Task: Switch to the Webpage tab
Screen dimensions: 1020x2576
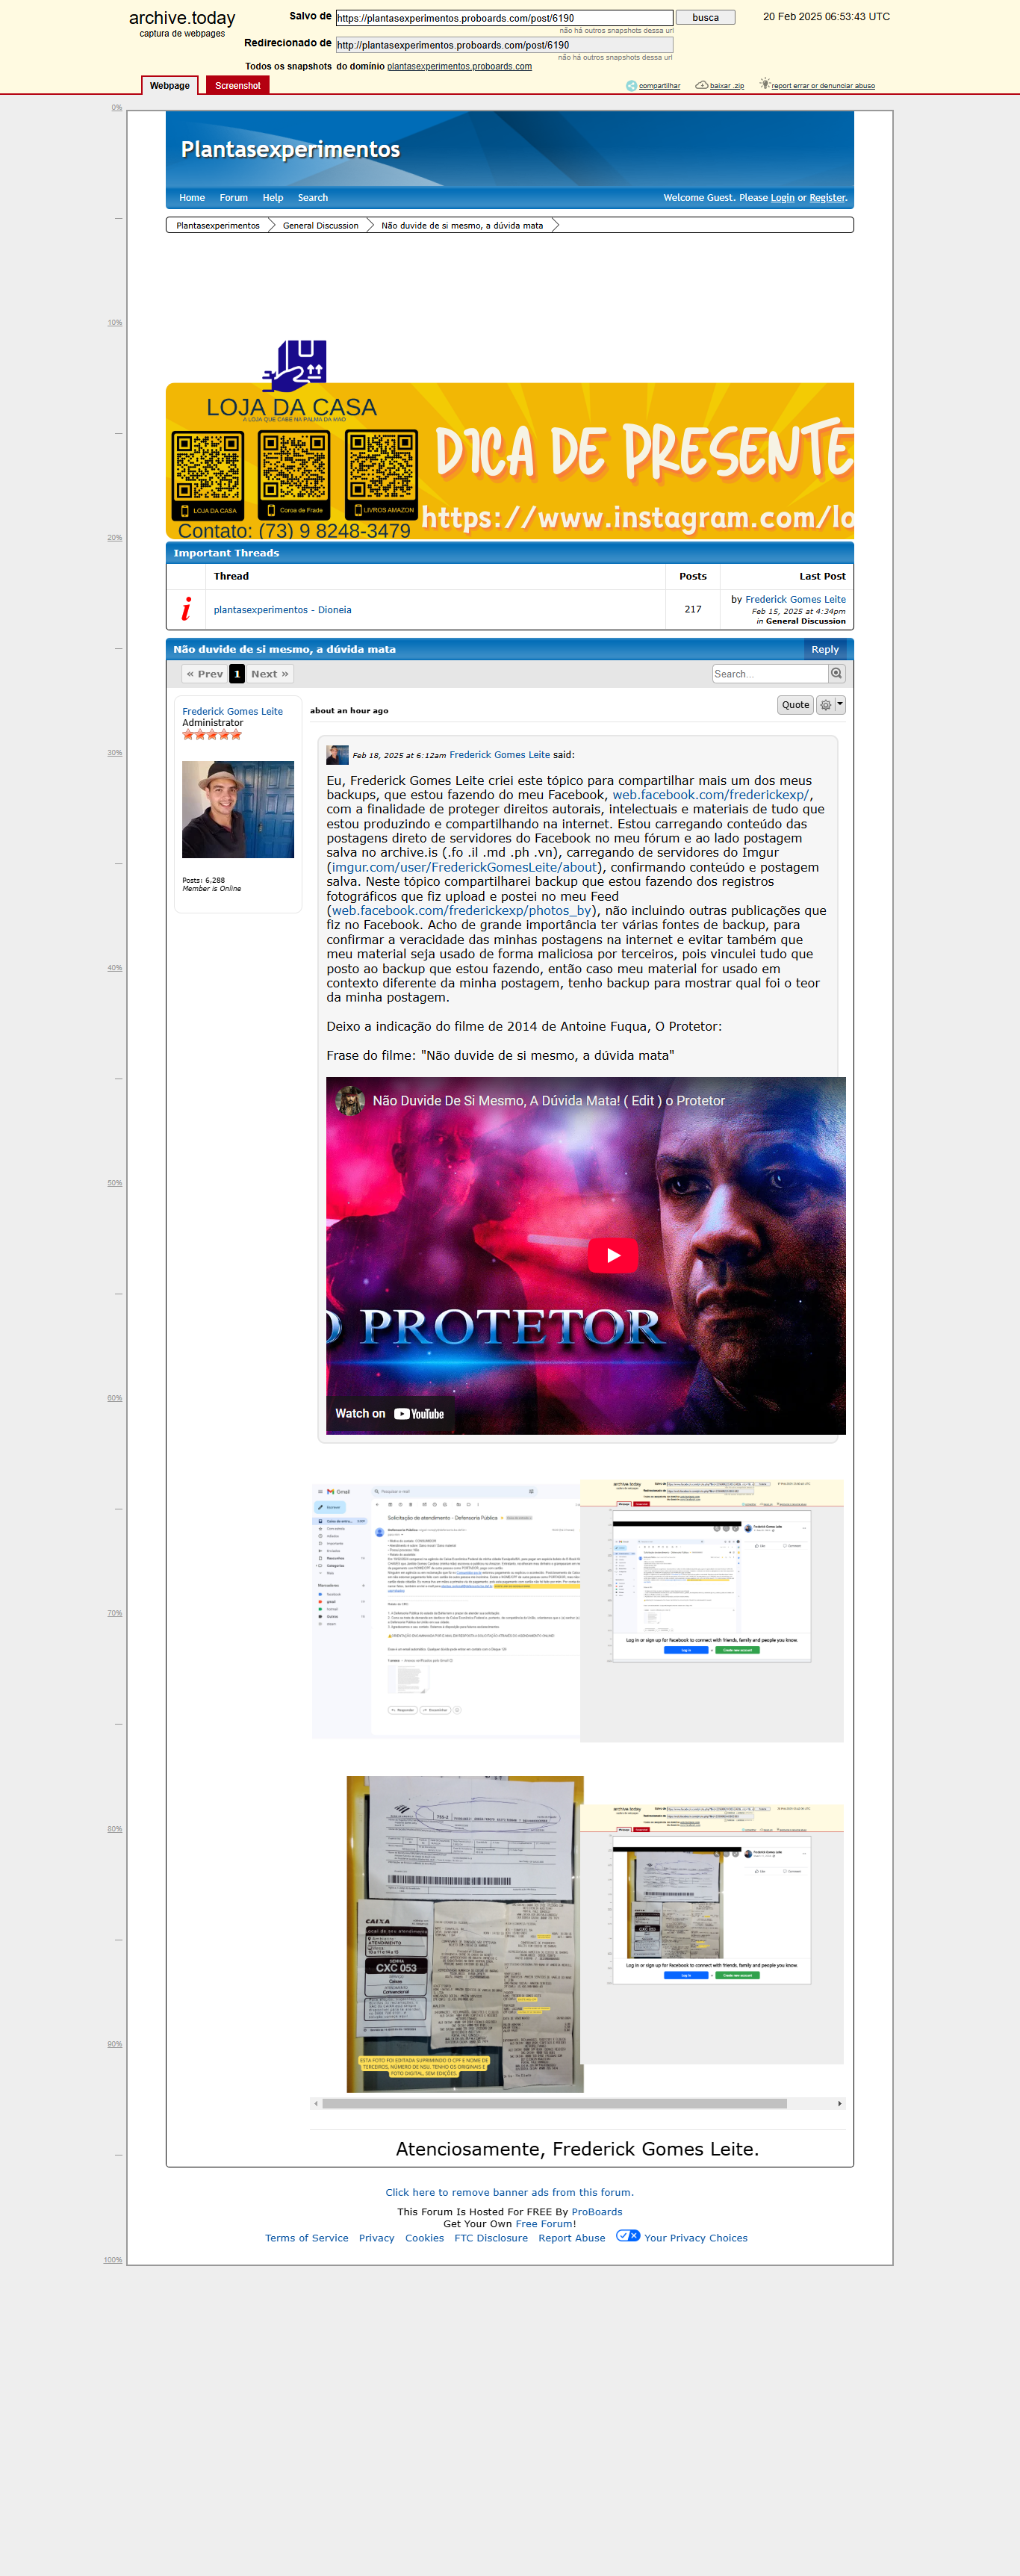Action: [x=170, y=86]
